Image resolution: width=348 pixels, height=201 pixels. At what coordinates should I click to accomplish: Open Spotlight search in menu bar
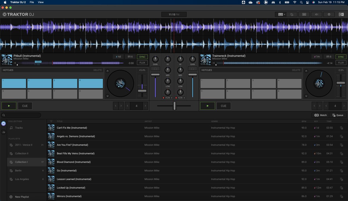pos(301,2)
